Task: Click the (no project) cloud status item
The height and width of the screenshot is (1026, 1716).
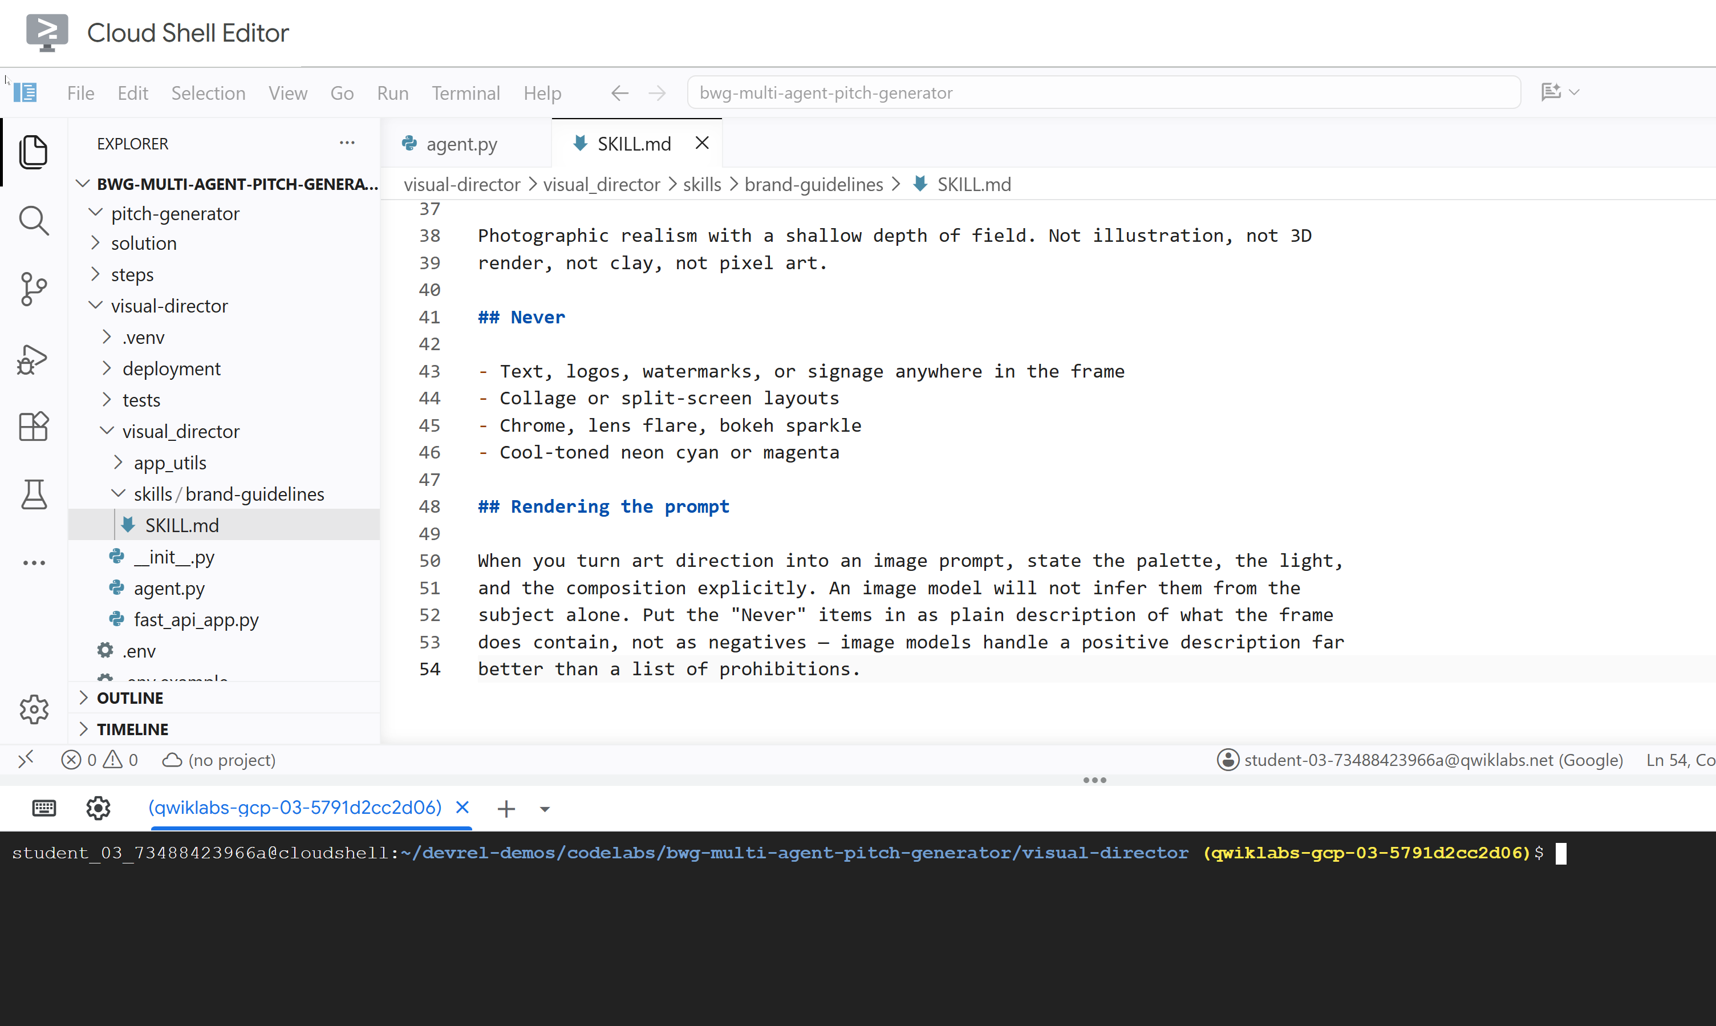Action: (x=219, y=760)
